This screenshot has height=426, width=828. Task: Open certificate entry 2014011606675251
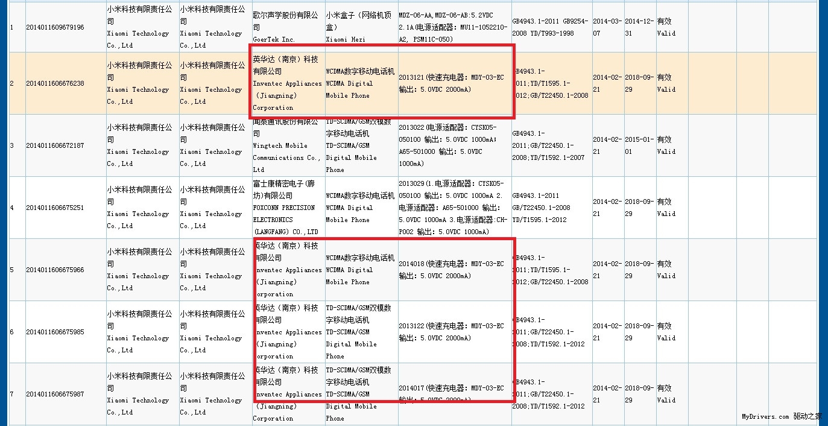[55, 208]
